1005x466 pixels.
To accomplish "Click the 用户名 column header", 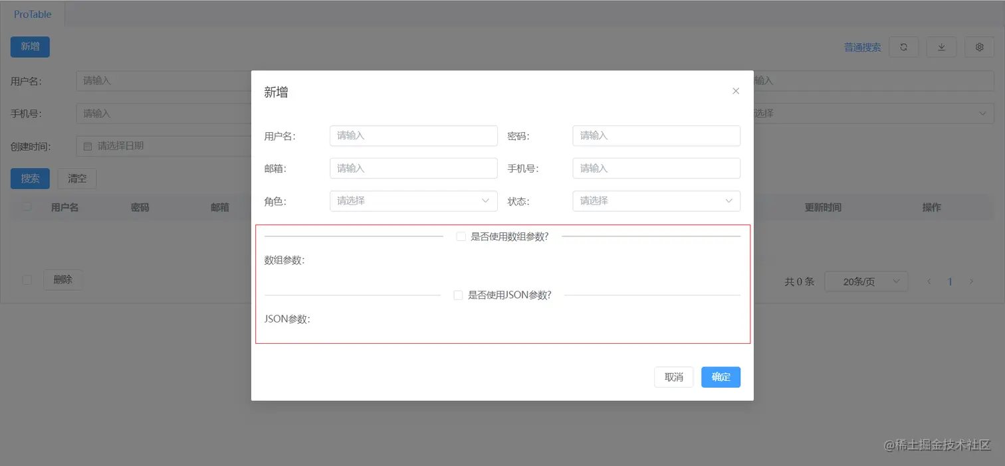I will (x=64, y=207).
